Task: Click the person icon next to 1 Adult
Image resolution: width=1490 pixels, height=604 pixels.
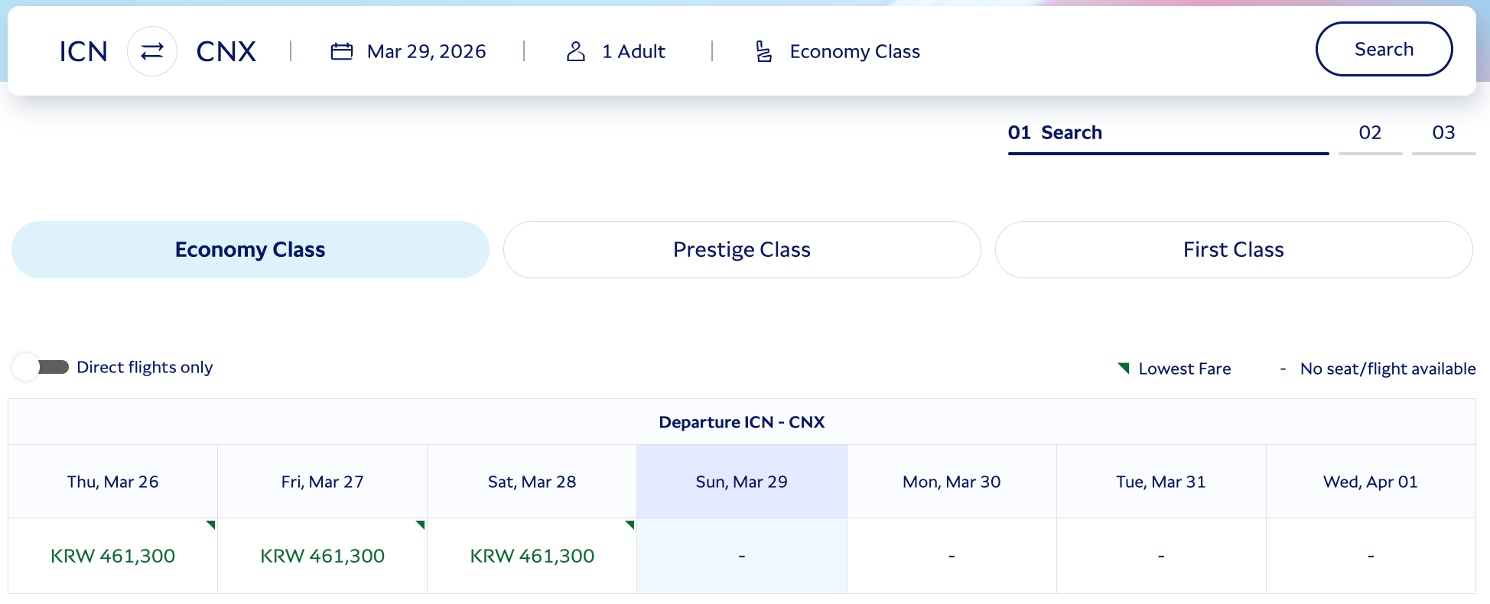Action: [x=575, y=50]
